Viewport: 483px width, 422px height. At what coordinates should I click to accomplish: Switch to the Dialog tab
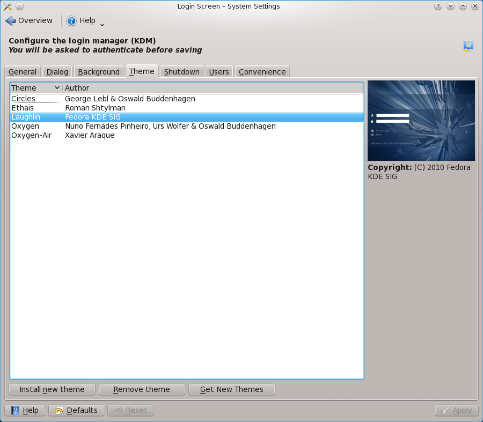click(57, 72)
